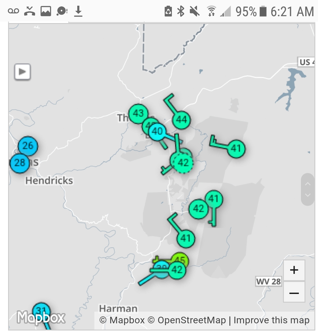Tap the partially visible marker reading 31
The height and width of the screenshot is (335, 318).
(41, 310)
